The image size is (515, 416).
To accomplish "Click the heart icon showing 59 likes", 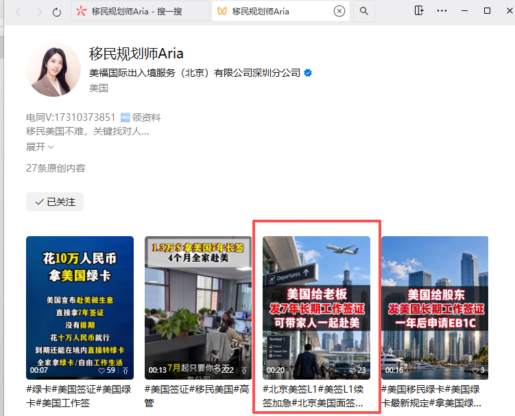I will click(101, 371).
